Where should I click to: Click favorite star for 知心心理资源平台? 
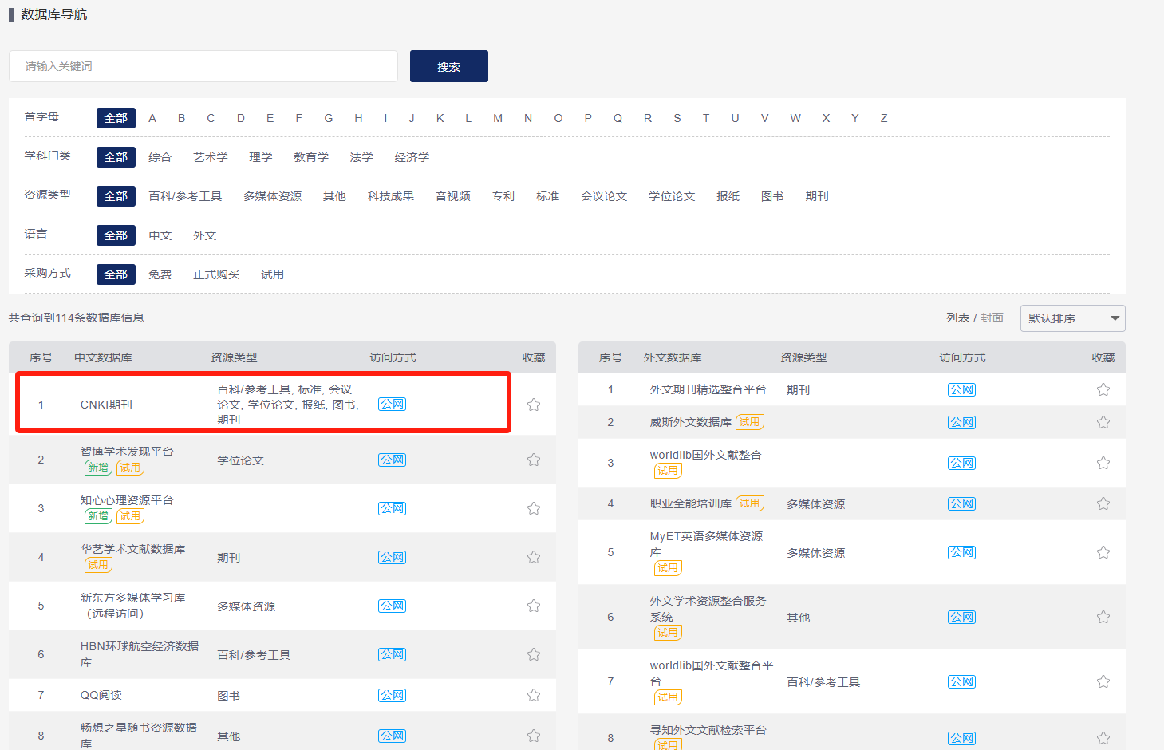pos(534,508)
